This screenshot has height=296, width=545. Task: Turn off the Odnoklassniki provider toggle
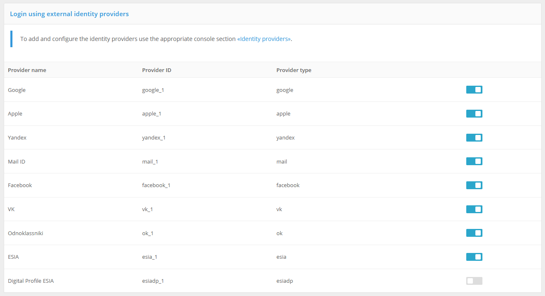click(x=474, y=233)
